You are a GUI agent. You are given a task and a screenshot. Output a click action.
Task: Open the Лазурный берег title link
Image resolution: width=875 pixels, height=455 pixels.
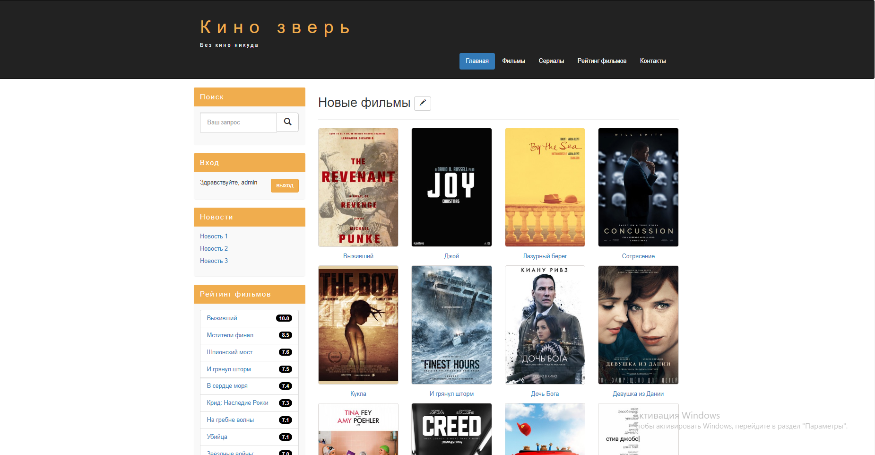click(x=545, y=256)
